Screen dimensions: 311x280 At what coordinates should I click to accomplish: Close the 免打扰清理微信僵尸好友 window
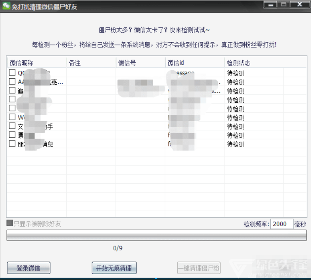[x=300, y=4]
